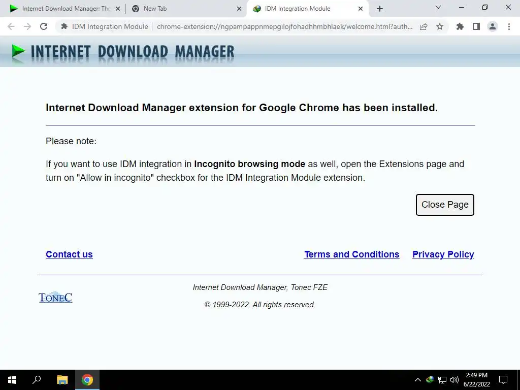Open Chrome's three-dot menu
This screenshot has width=520, height=390.
[x=509, y=26]
